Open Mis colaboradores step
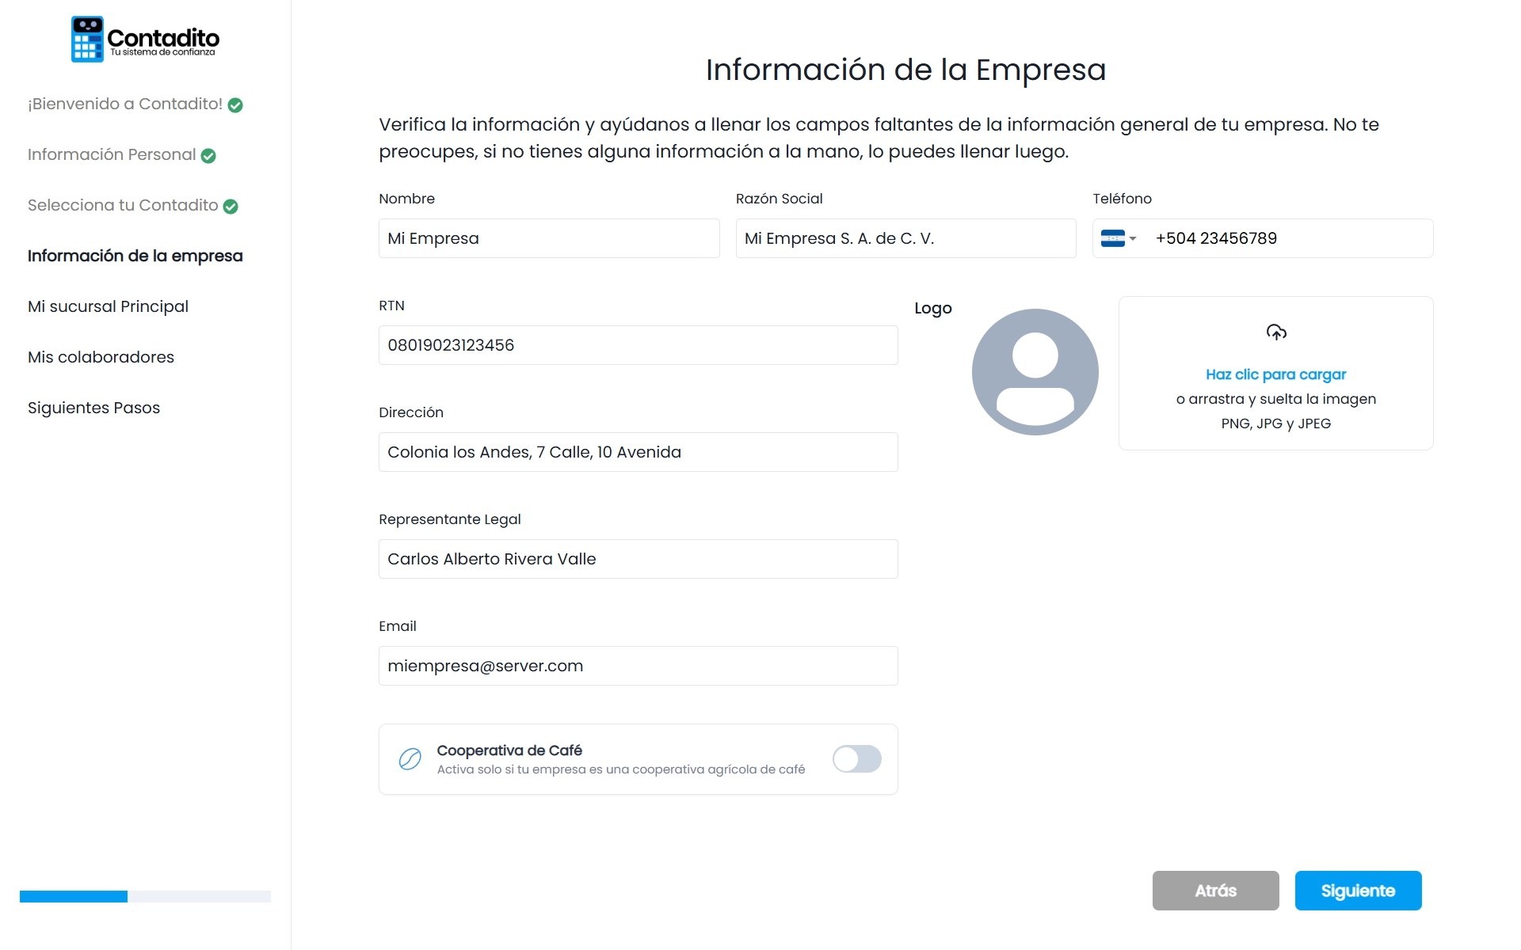The width and height of the screenshot is (1521, 950). click(101, 357)
